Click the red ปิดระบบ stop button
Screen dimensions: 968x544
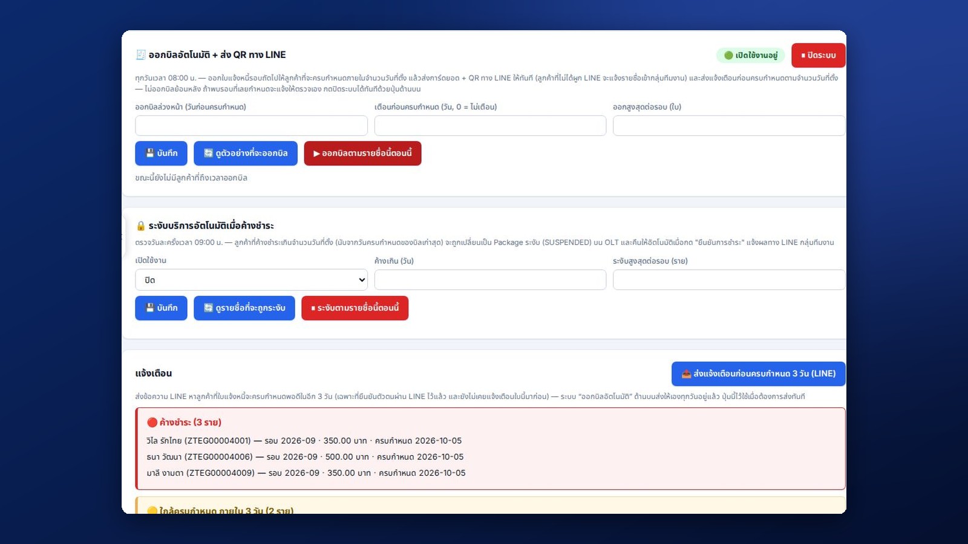click(818, 55)
